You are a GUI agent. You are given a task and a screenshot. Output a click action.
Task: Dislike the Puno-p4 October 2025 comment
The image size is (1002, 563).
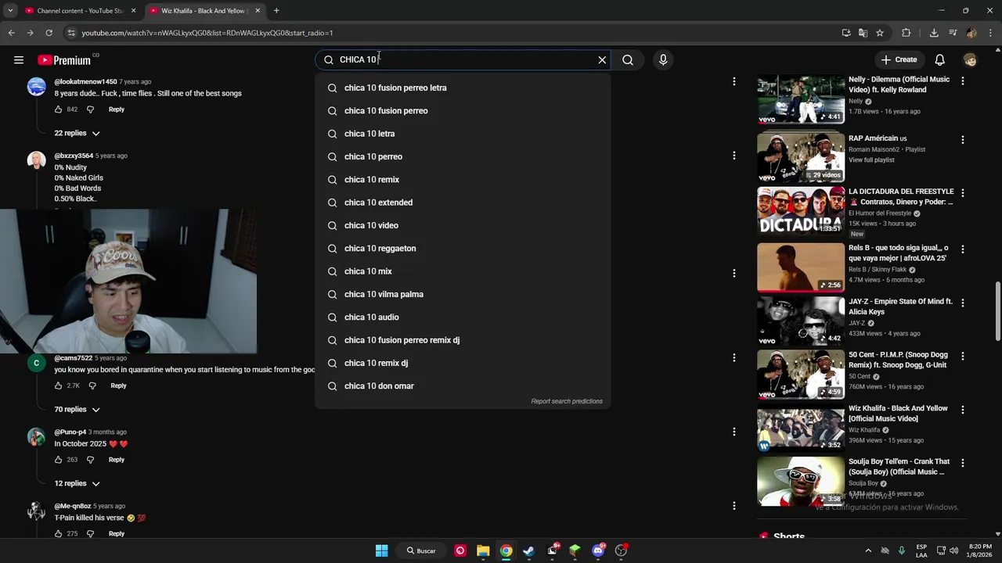[x=90, y=460]
